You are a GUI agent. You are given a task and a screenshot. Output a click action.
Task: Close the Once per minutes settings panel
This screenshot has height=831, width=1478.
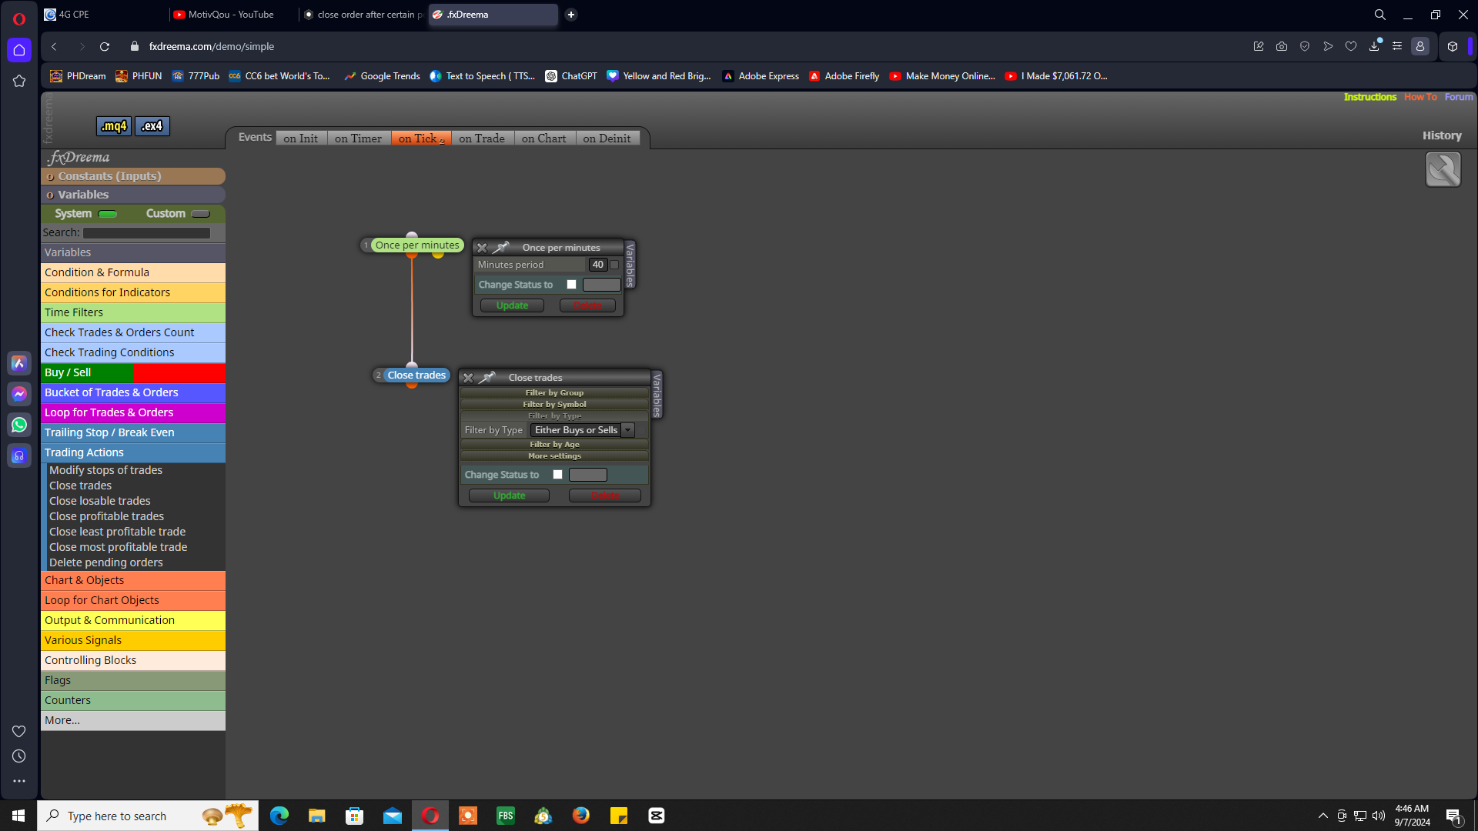(482, 248)
